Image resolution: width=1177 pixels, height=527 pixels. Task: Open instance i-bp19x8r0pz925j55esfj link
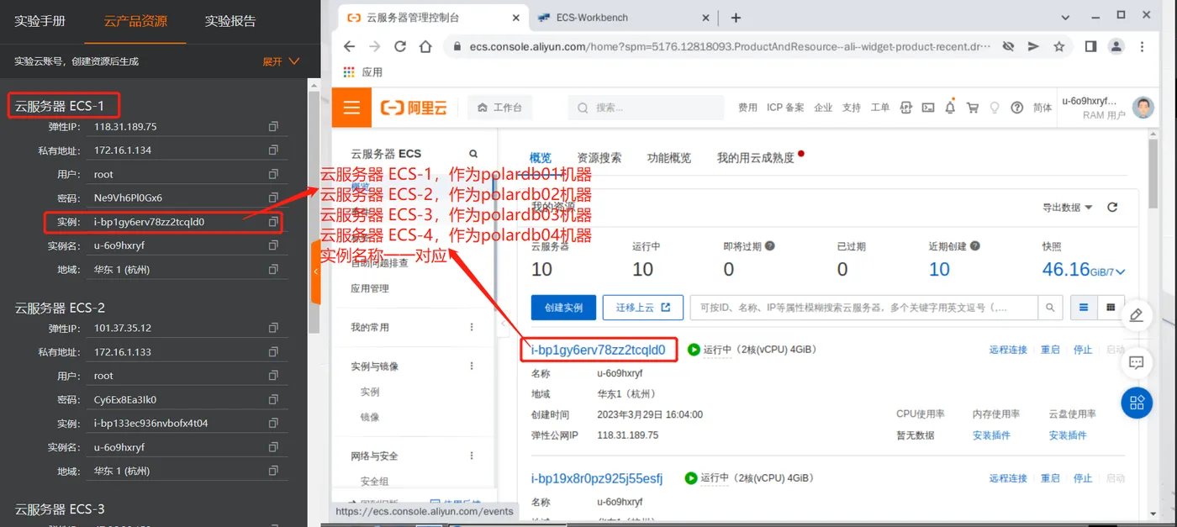click(597, 478)
